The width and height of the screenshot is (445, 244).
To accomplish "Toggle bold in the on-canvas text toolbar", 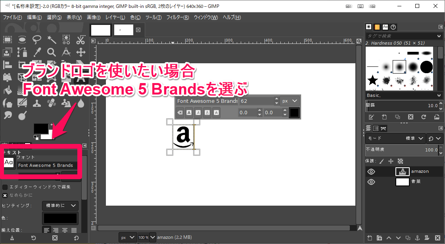I will point(189,113).
